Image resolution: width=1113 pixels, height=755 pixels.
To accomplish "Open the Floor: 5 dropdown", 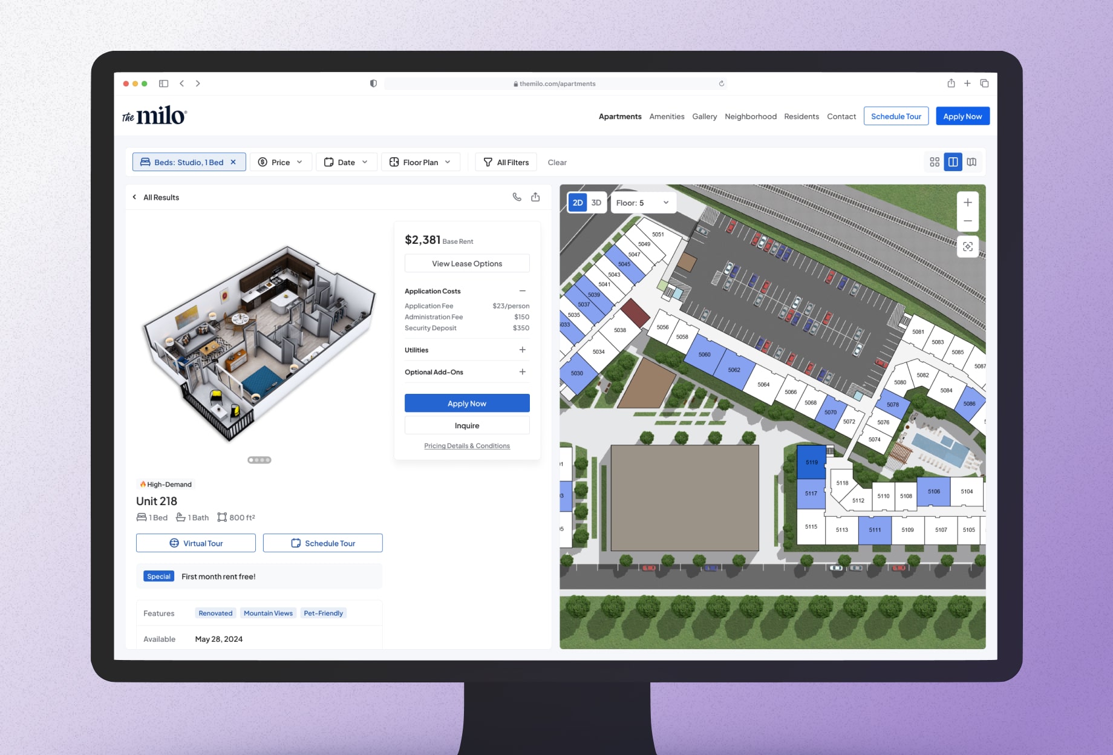I will tap(643, 203).
